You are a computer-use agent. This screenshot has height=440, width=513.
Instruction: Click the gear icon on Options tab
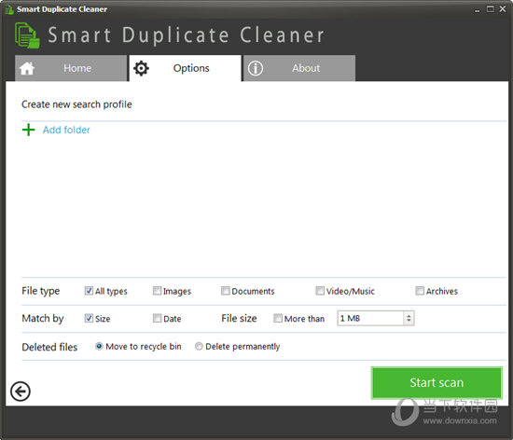(141, 68)
